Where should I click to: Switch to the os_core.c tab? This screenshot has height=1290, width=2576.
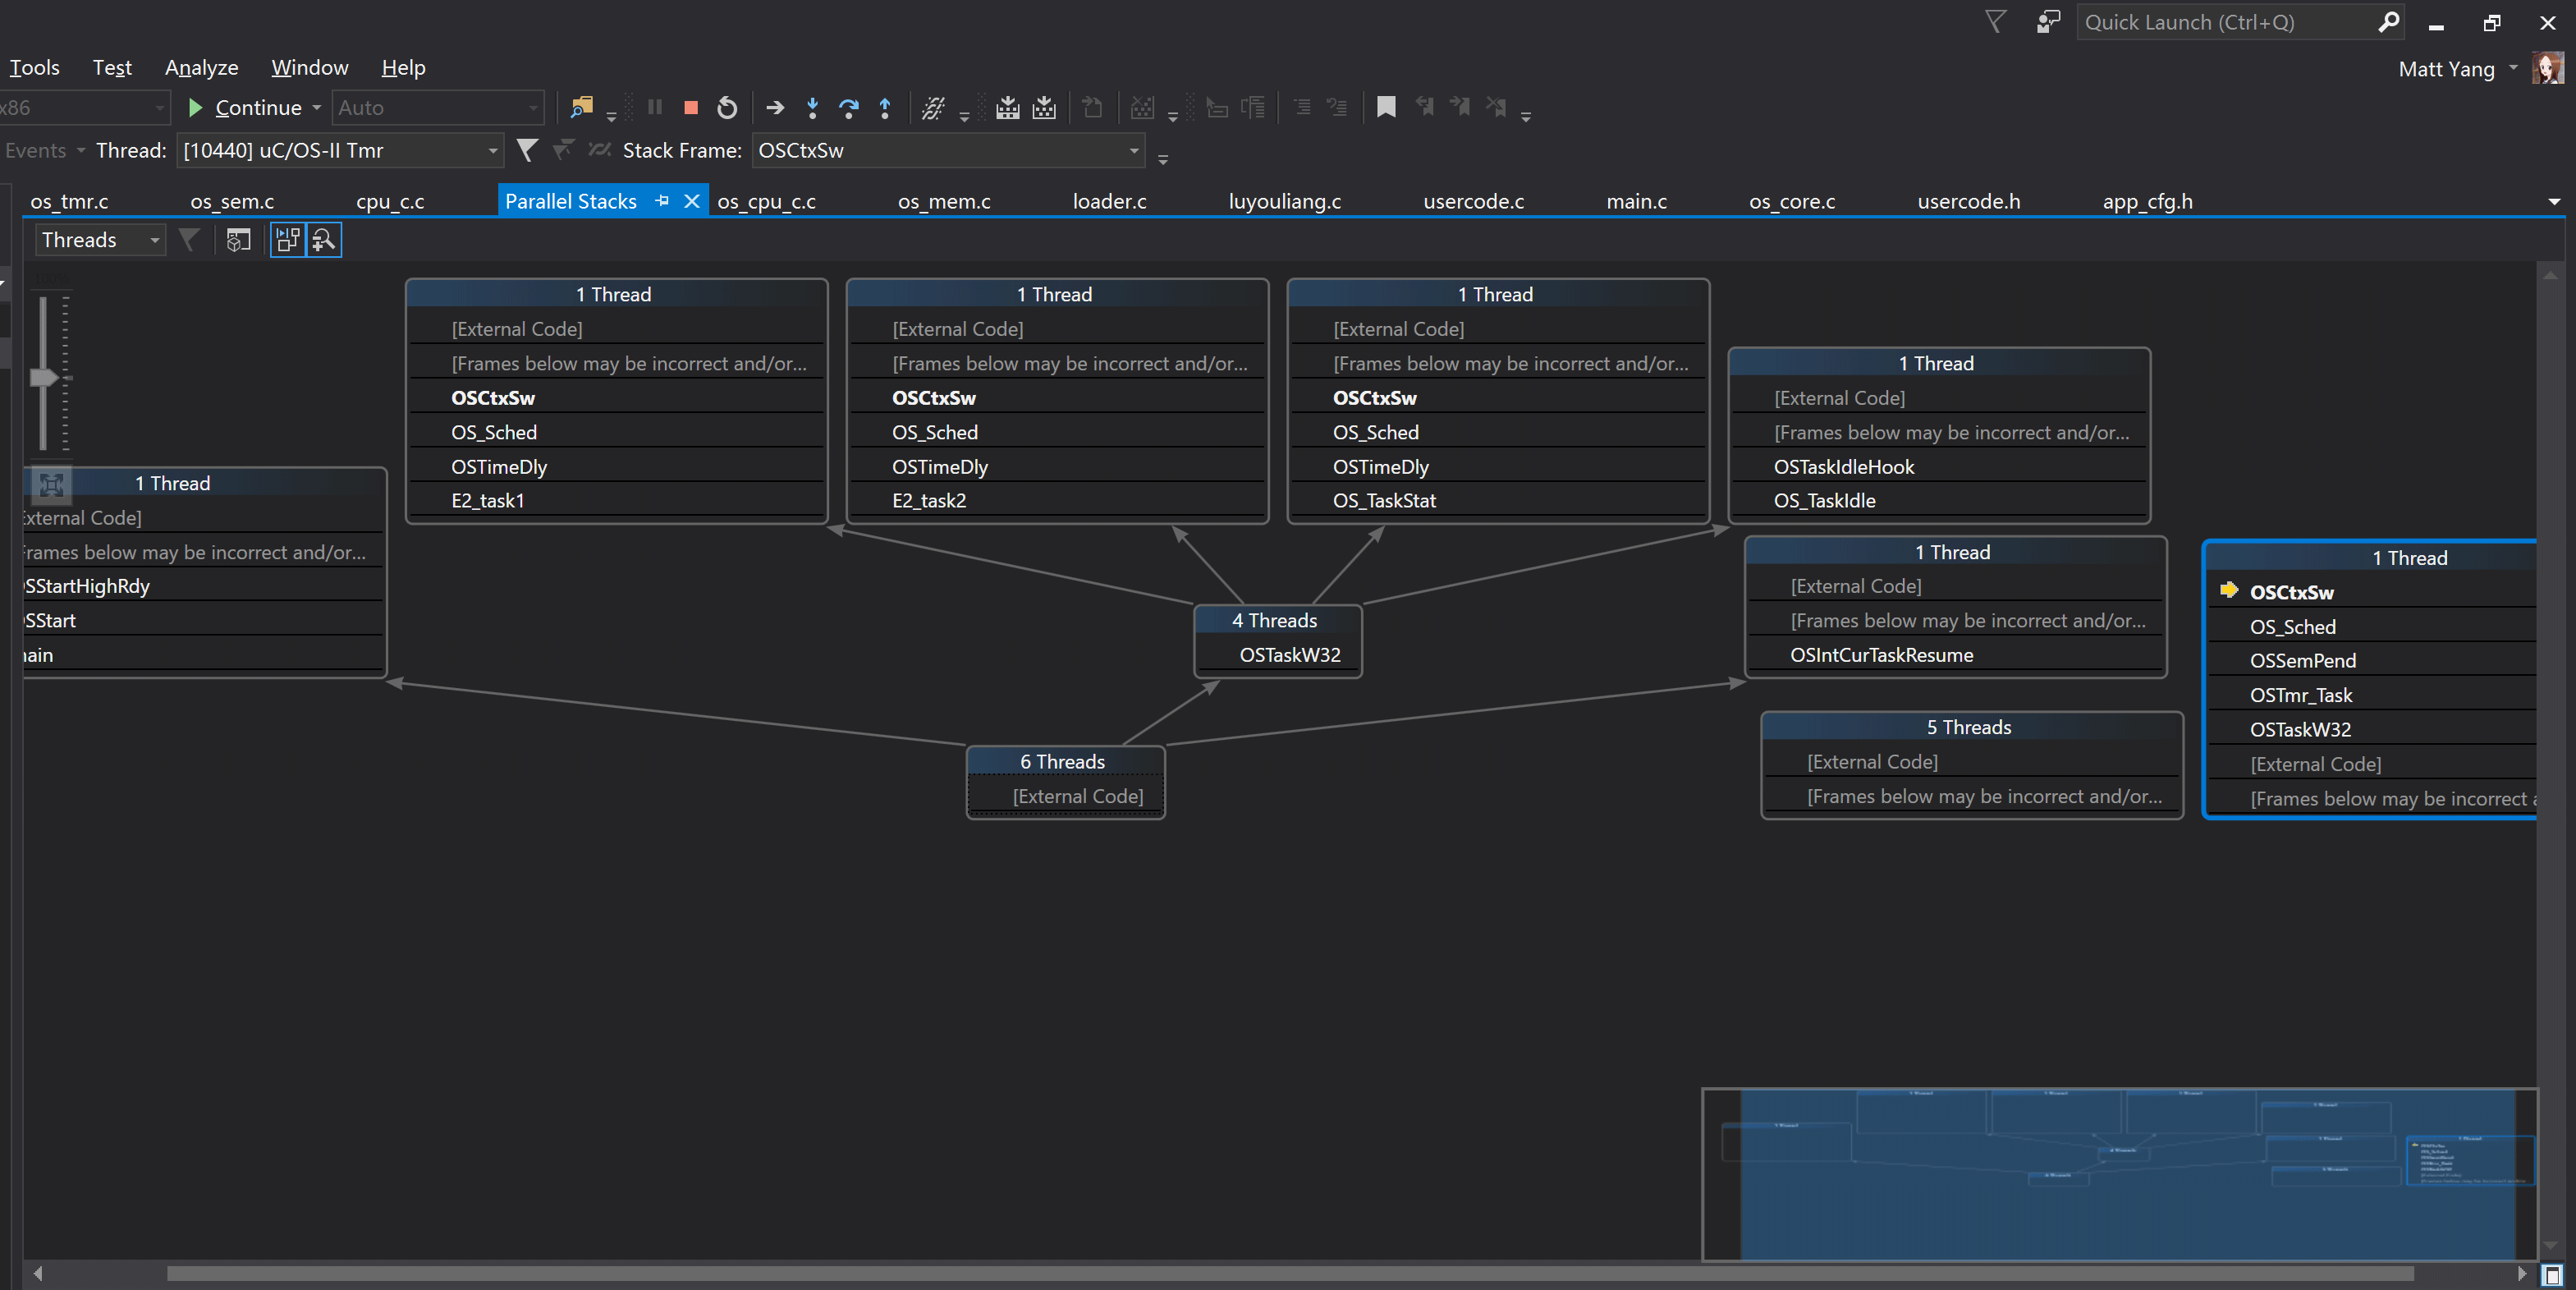(x=1791, y=201)
